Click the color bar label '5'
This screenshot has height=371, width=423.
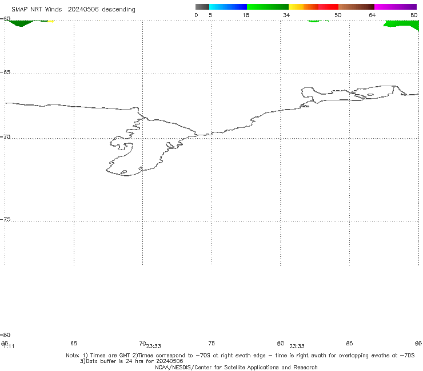click(210, 15)
